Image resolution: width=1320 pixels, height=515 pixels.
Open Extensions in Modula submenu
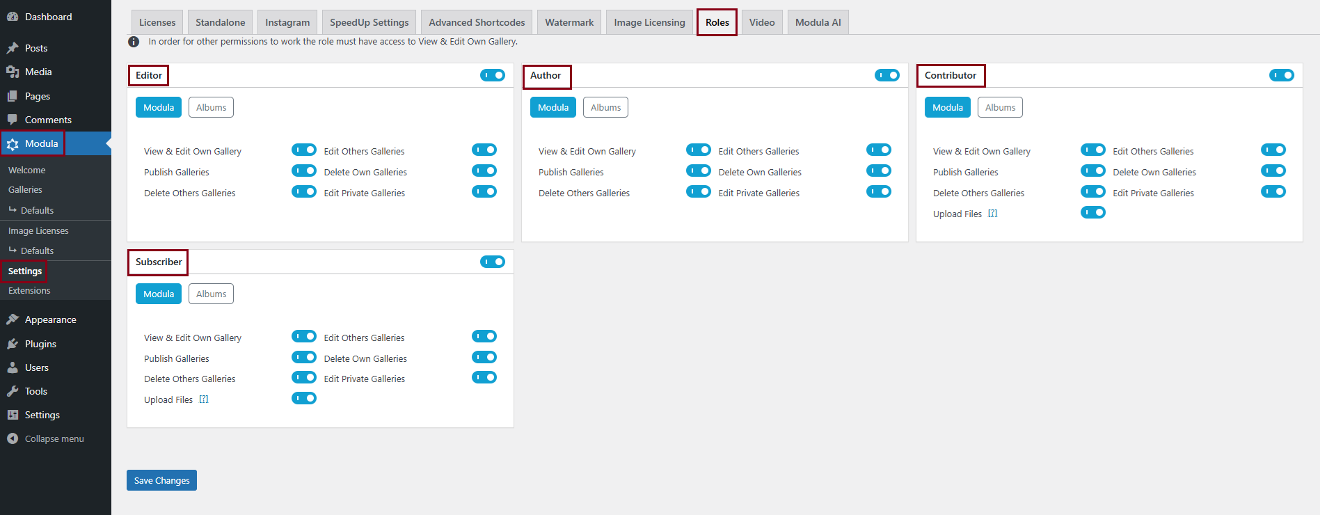(x=29, y=290)
